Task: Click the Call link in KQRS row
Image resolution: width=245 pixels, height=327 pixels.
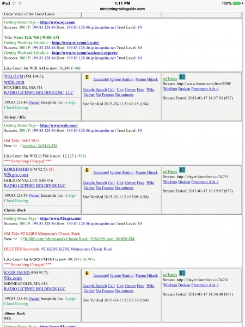Action: 111,183
